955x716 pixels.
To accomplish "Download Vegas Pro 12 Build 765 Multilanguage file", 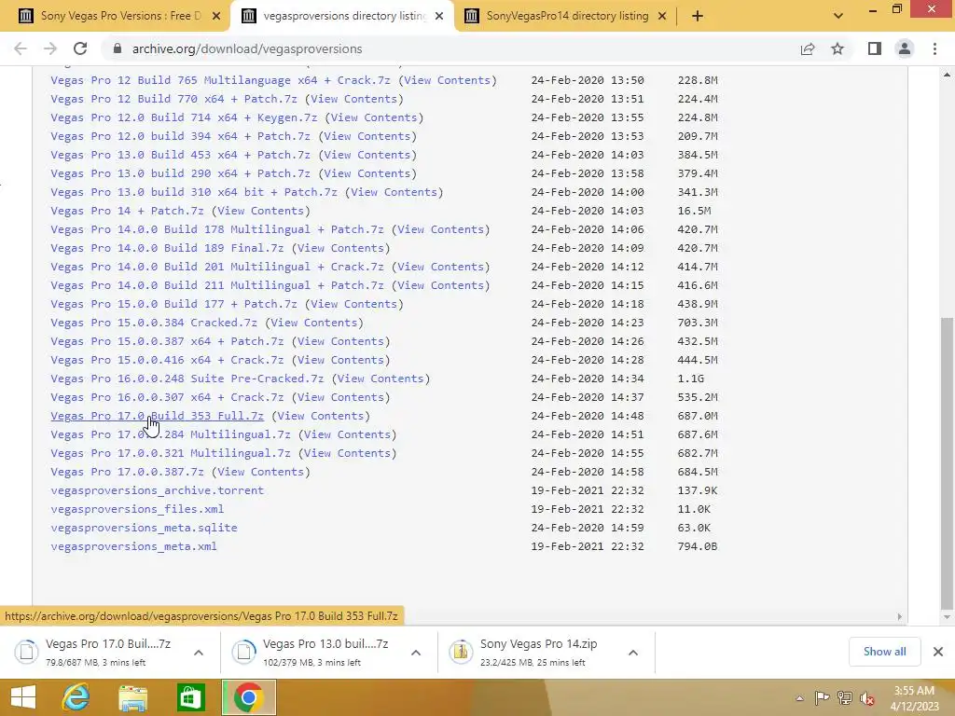I will pyautogui.click(x=220, y=80).
